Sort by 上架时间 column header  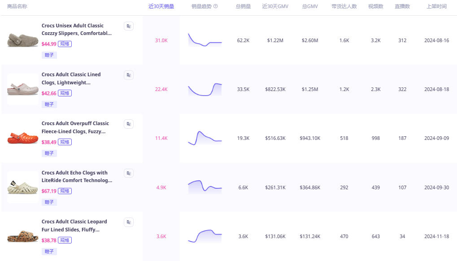(437, 6)
